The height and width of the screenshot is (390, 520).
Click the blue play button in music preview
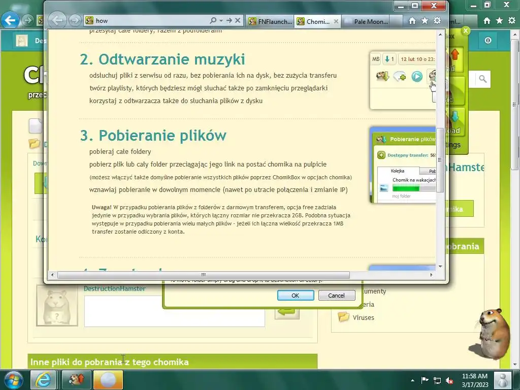(x=417, y=77)
